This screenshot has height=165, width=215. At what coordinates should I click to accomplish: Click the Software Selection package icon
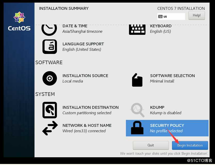[x=137, y=80]
